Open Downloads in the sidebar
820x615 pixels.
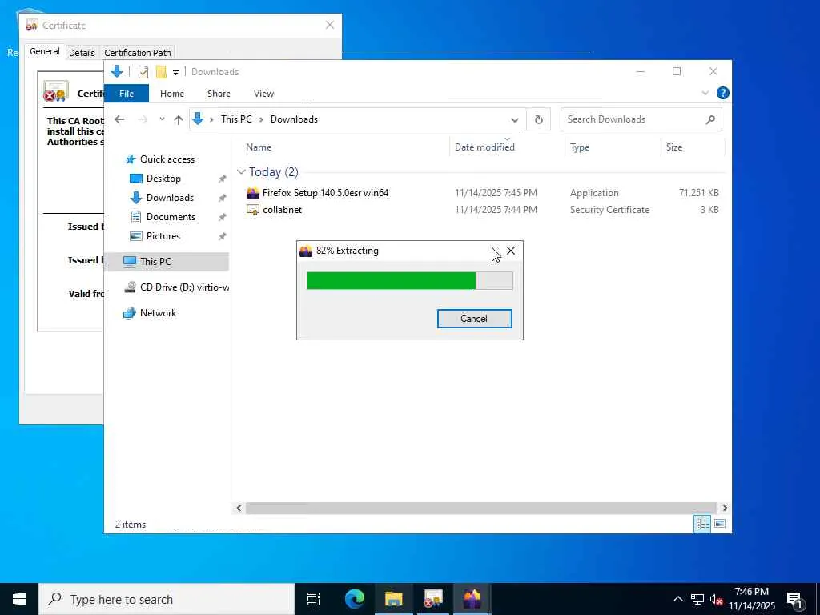click(170, 198)
